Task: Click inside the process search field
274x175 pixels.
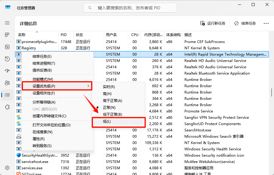Action: tap(130, 8)
